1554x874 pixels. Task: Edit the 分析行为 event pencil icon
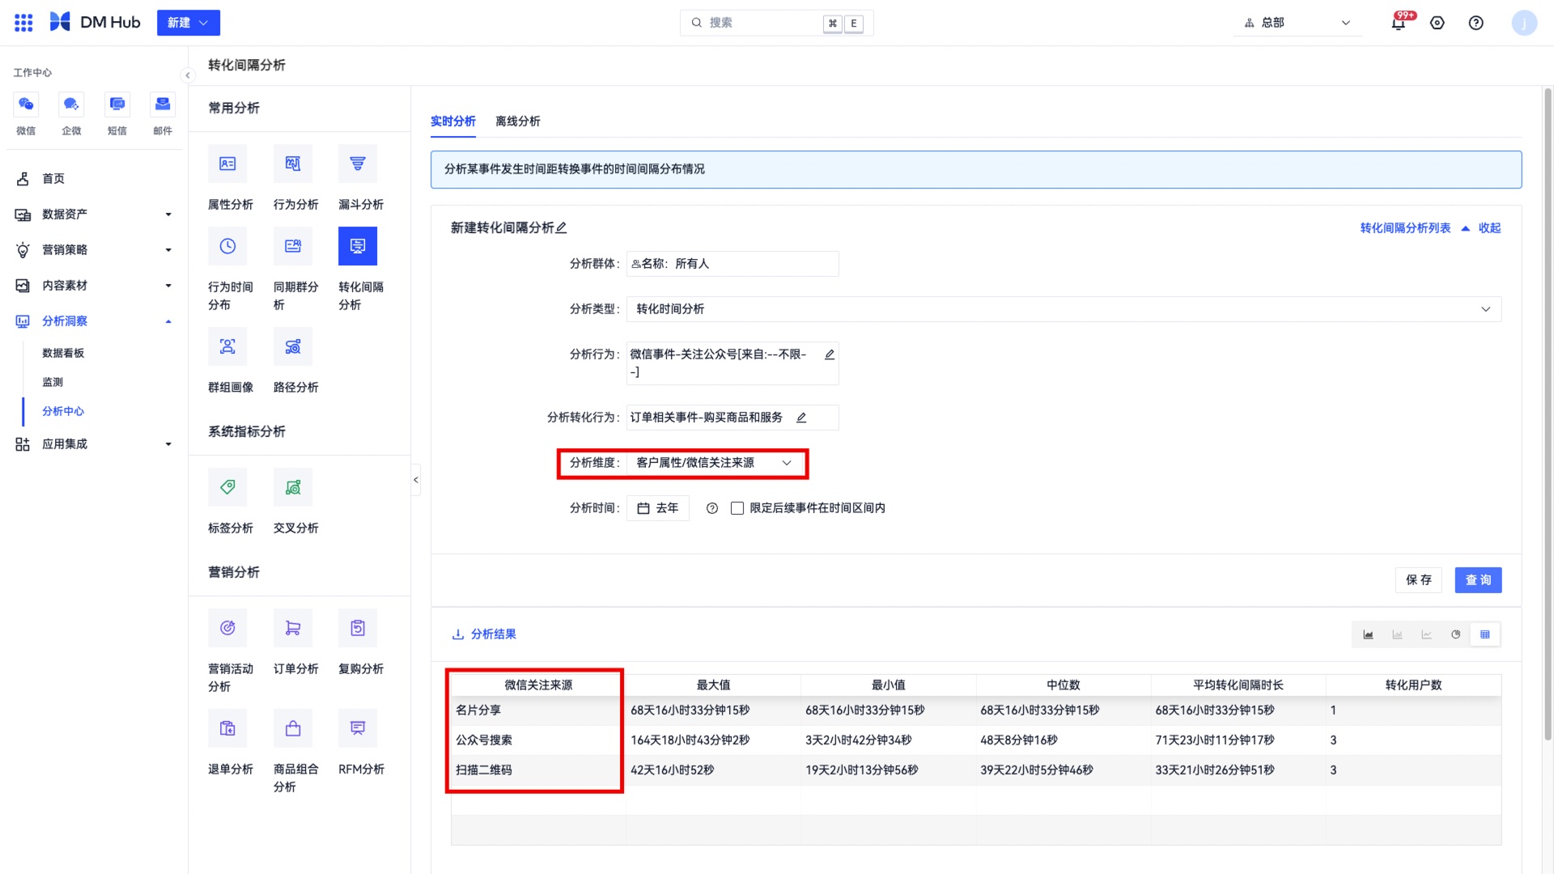pyautogui.click(x=830, y=354)
